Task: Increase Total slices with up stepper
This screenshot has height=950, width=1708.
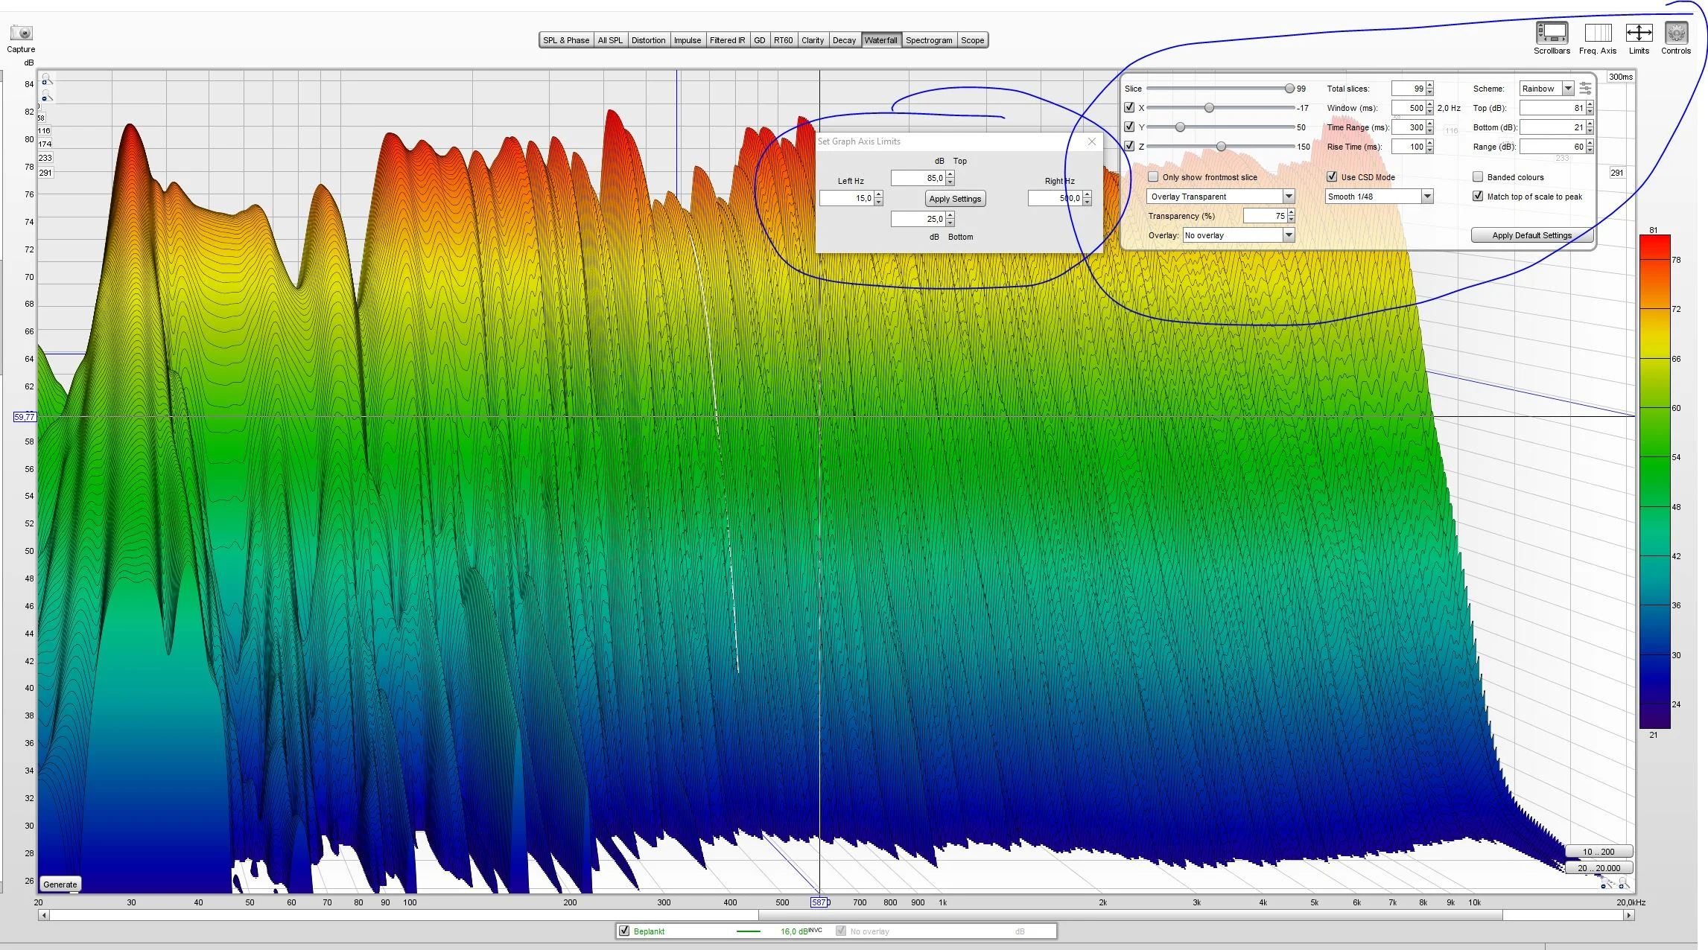Action: click(1429, 86)
